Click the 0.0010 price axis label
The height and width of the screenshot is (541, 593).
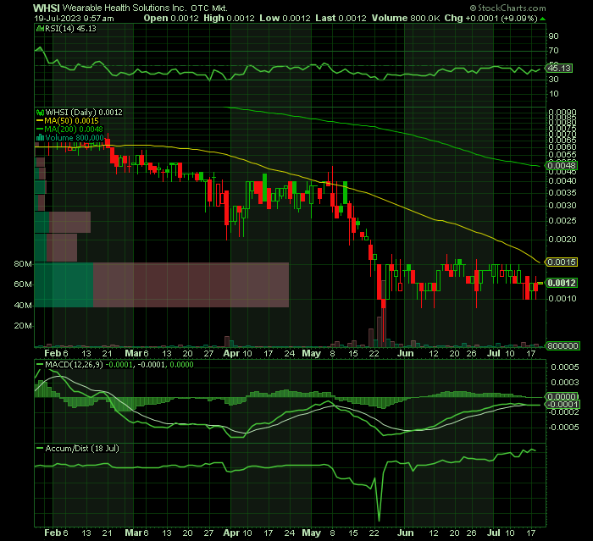click(x=563, y=299)
